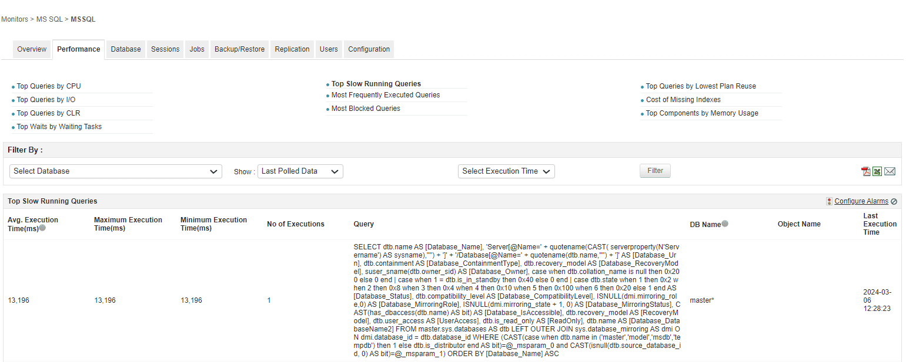
Task: Open the Select Database dropdown
Action: click(116, 171)
